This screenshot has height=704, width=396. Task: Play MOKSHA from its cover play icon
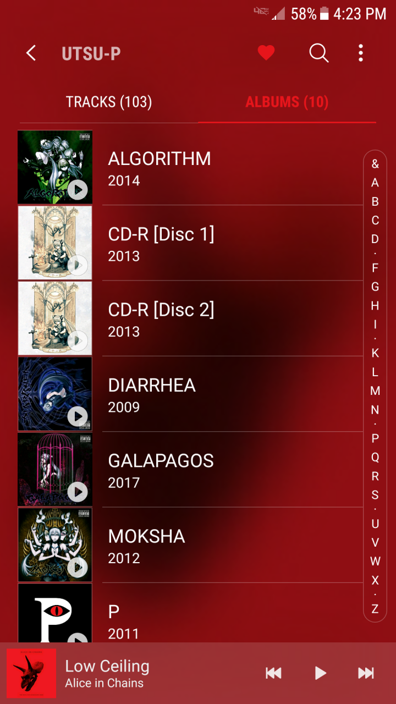point(78,567)
